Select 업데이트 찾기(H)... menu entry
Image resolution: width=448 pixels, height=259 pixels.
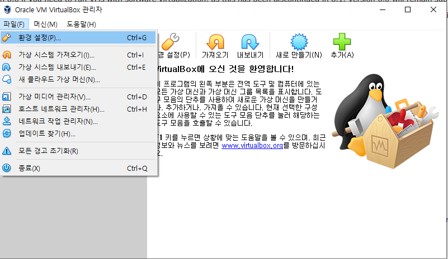pyautogui.click(x=78, y=133)
